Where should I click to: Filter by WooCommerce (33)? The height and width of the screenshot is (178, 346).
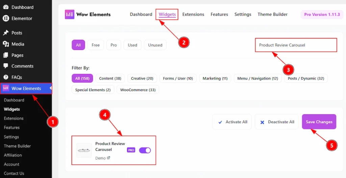(x=138, y=90)
